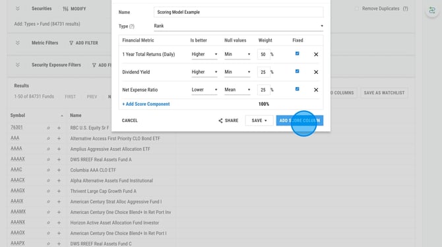Remove the 1 Year Total Returns score component
This screenshot has width=442, height=247.
coord(316,54)
